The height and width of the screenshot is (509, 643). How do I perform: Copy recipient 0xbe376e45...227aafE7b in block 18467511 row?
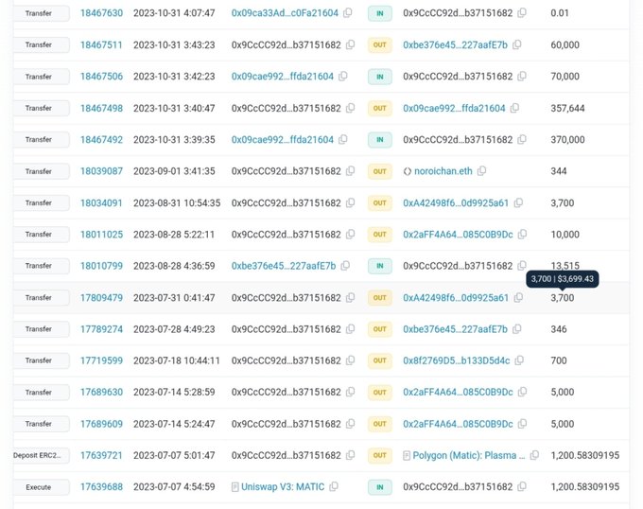(516, 44)
